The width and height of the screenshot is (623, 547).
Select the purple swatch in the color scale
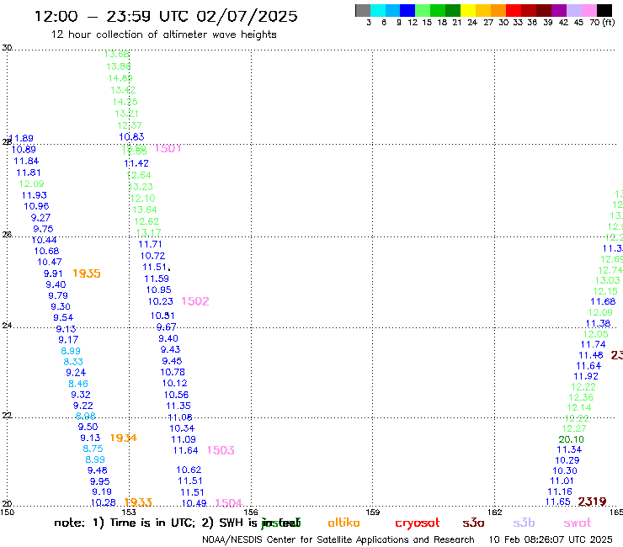(x=559, y=10)
